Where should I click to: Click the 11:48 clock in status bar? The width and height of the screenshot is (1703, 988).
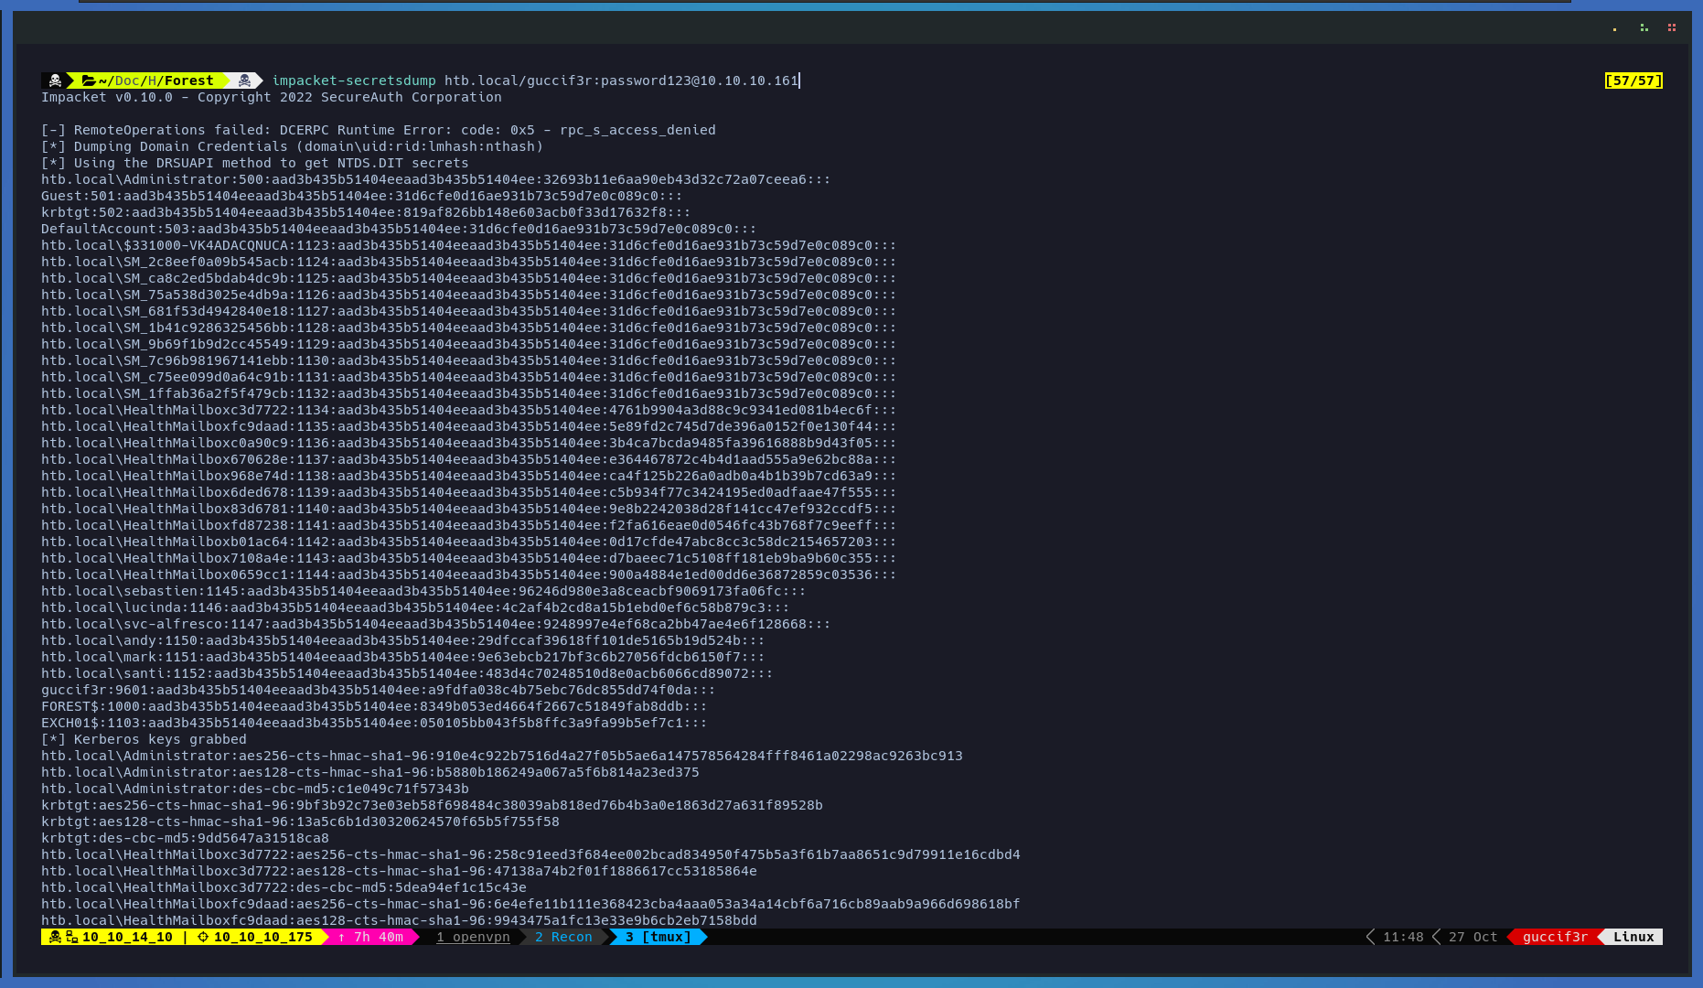(1403, 937)
